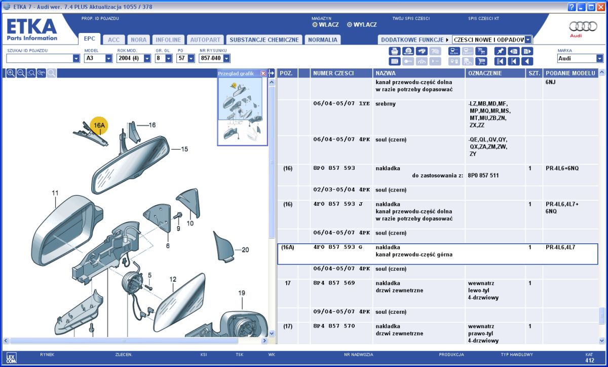This screenshot has width=608, height=367.
Task: Go to previous illustration page icon
Action: point(514,51)
